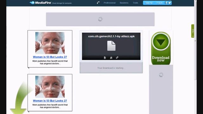Click 'Cloud storage for everyone' tagline
The width and height of the screenshot is (203, 114).
(62, 3)
